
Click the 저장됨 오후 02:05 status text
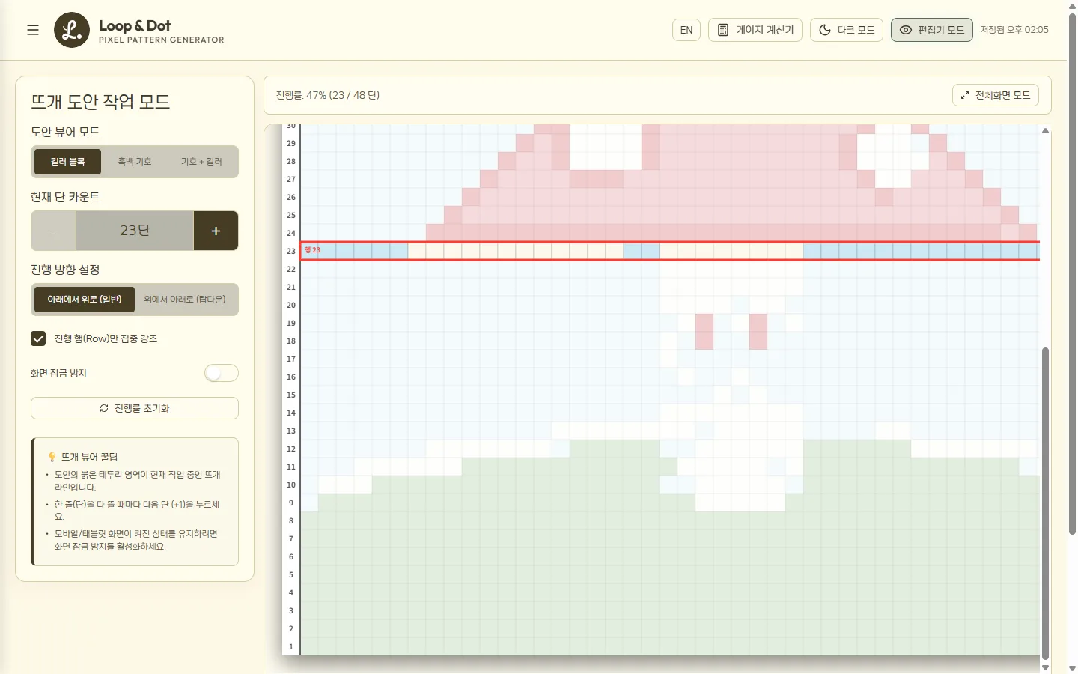[1014, 30]
